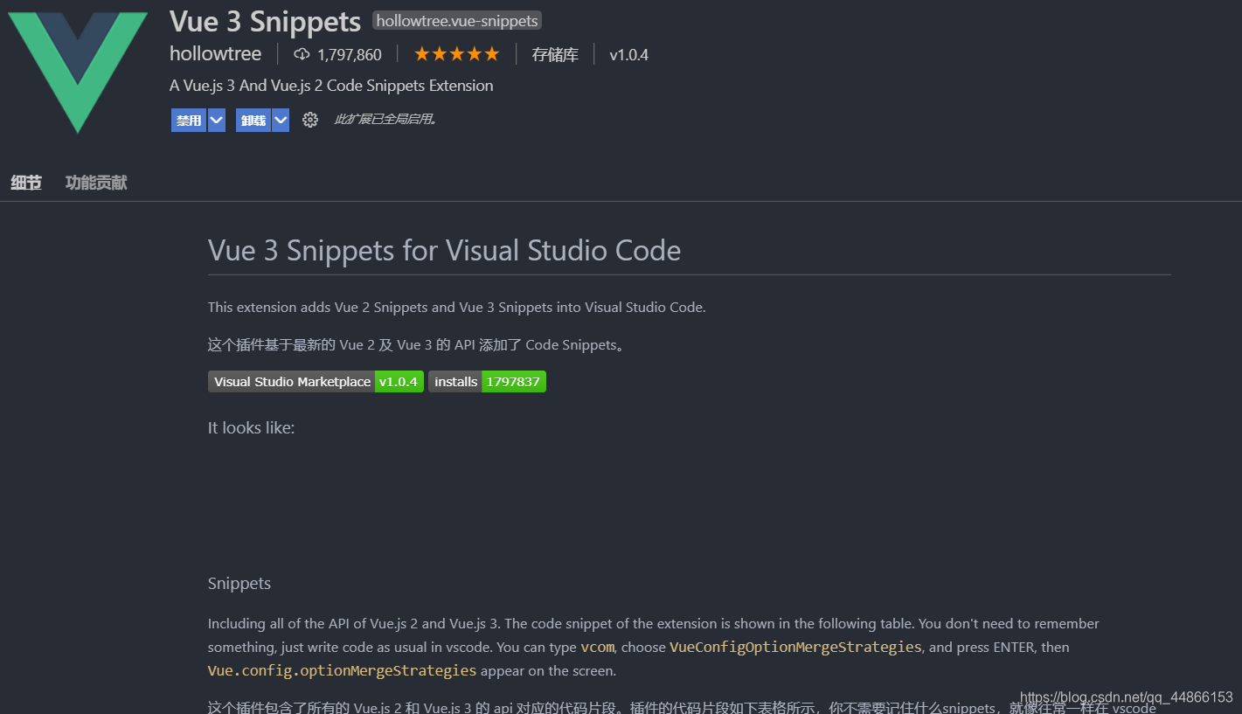Click 'Vue 3 Snippets for Visual Studio Code' heading
This screenshot has width=1242, height=714.
click(444, 251)
